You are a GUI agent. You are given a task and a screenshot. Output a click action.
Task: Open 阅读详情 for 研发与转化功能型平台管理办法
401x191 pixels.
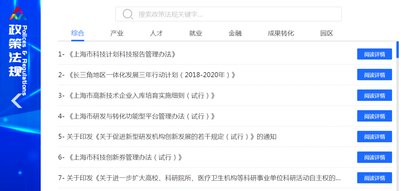tap(374, 116)
